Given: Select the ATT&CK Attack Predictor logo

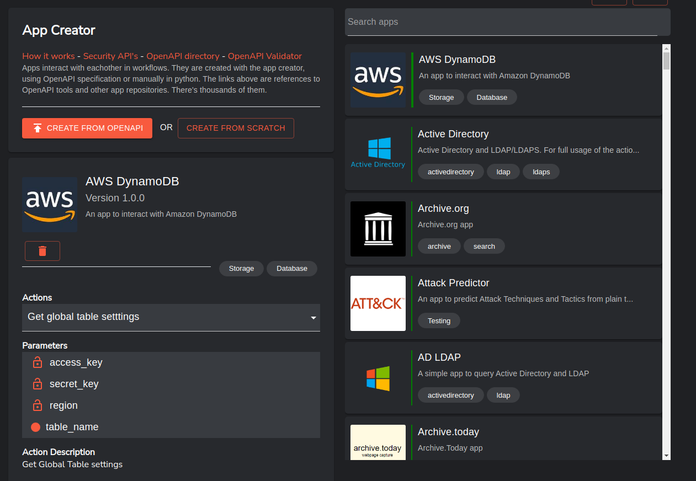Looking at the screenshot, I should 378,303.
